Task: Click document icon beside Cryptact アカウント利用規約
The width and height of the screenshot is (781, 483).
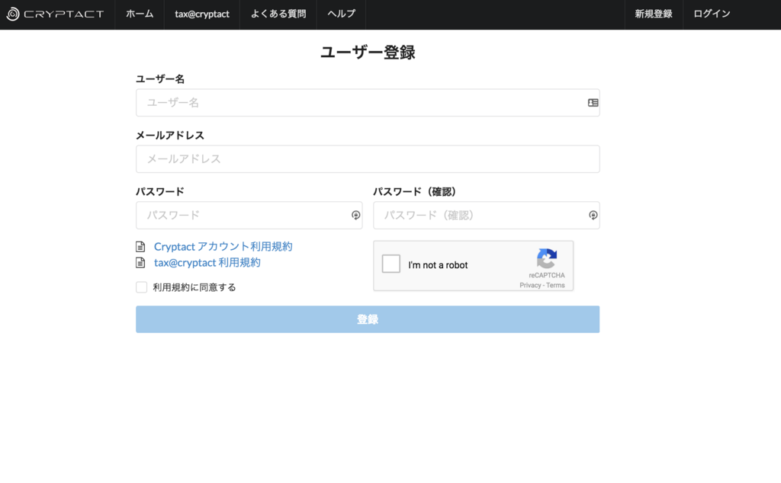Action: click(x=140, y=246)
